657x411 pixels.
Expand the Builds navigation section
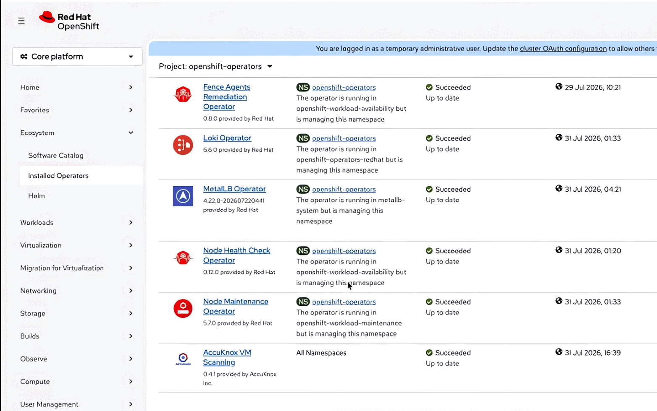pos(77,336)
